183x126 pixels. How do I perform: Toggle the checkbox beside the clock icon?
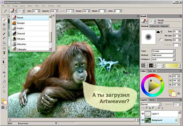tap(161, 40)
